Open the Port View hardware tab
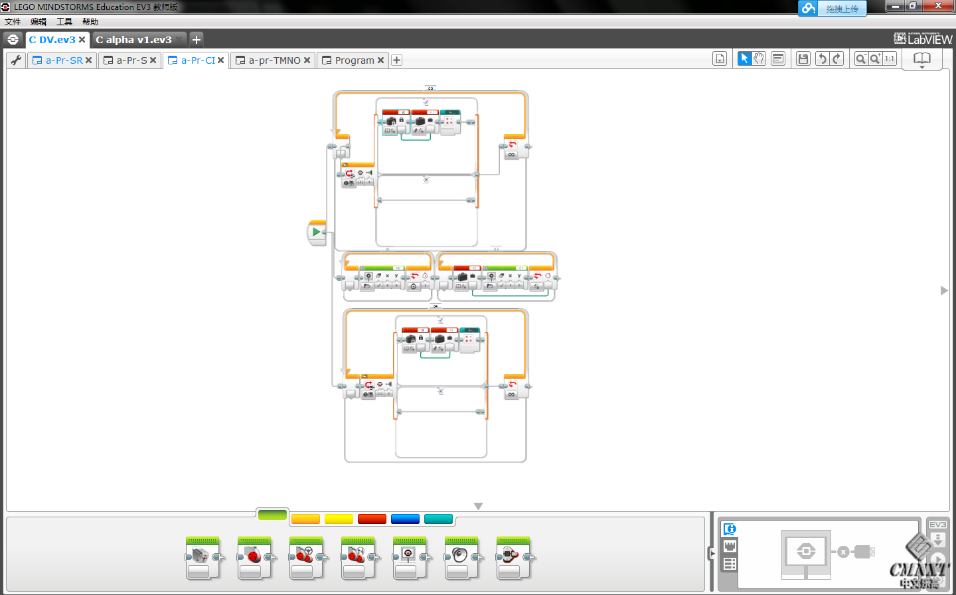 click(730, 547)
